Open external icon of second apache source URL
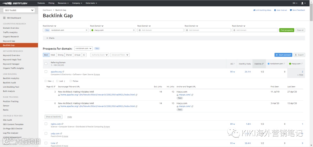This screenshot has width=313, height=147. point(136,106)
